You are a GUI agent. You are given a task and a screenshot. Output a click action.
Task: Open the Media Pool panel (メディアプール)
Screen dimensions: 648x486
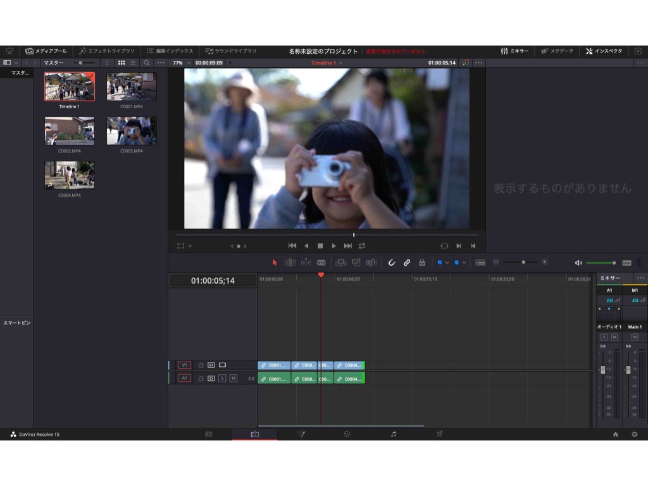click(x=46, y=51)
